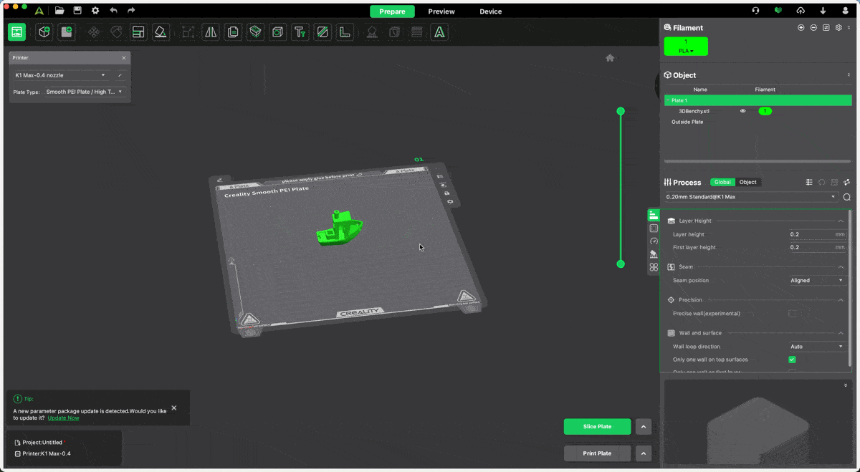Click the search icon beside process preset
This screenshot has height=472, width=860.
coord(846,197)
